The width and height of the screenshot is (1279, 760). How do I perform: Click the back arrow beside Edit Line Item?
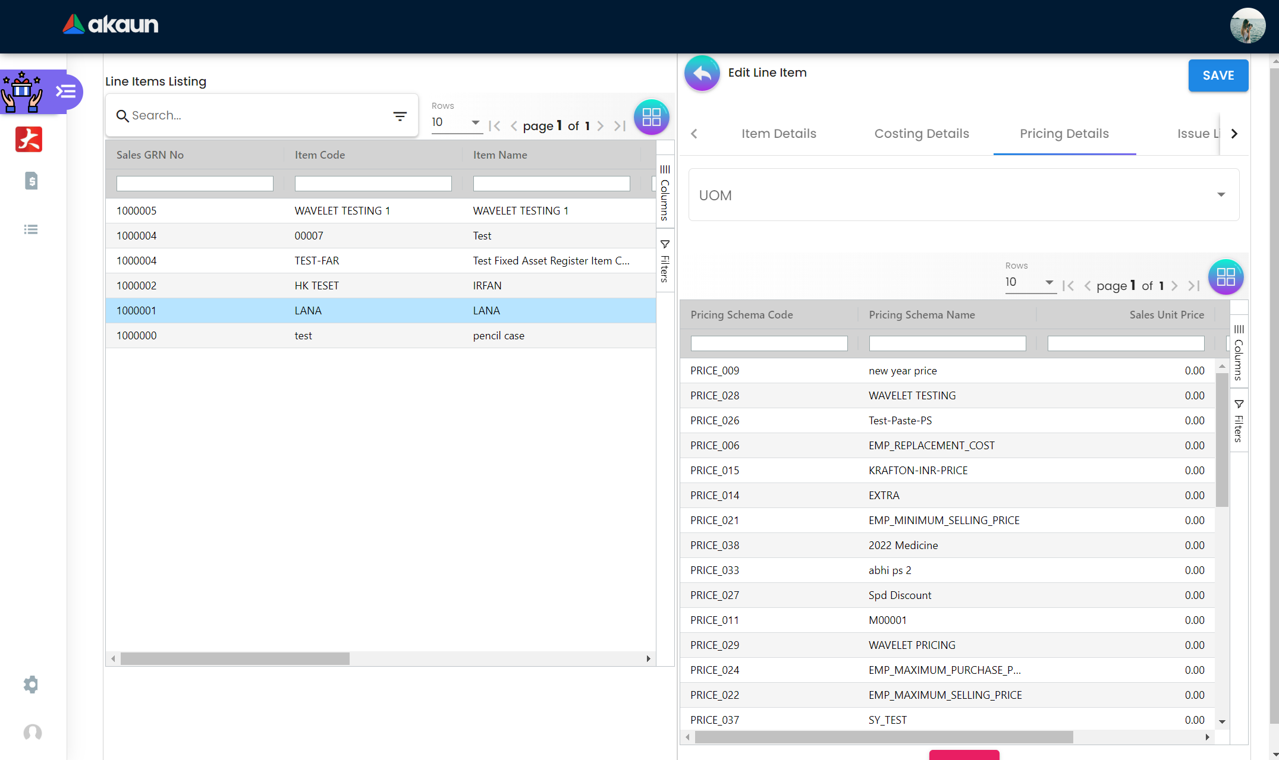click(702, 73)
